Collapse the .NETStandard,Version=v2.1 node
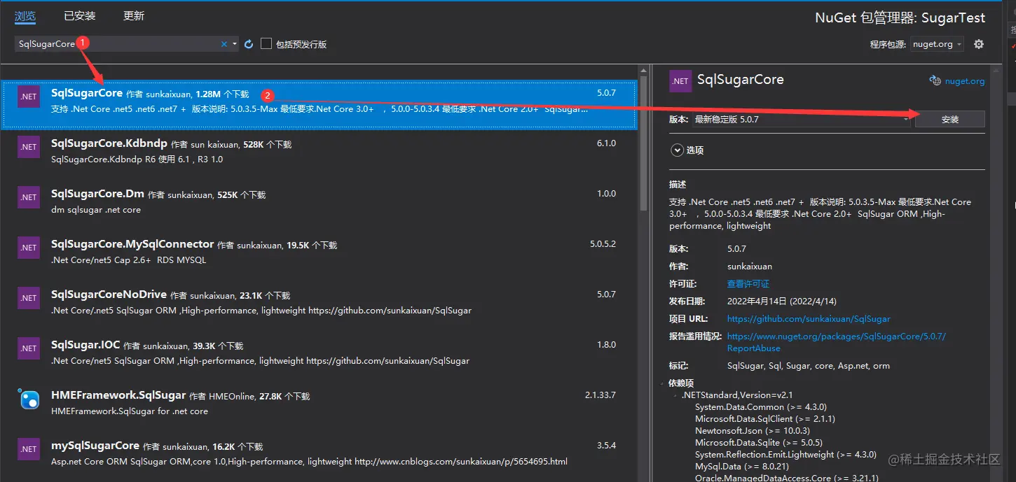The image size is (1016, 482). coord(675,395)
